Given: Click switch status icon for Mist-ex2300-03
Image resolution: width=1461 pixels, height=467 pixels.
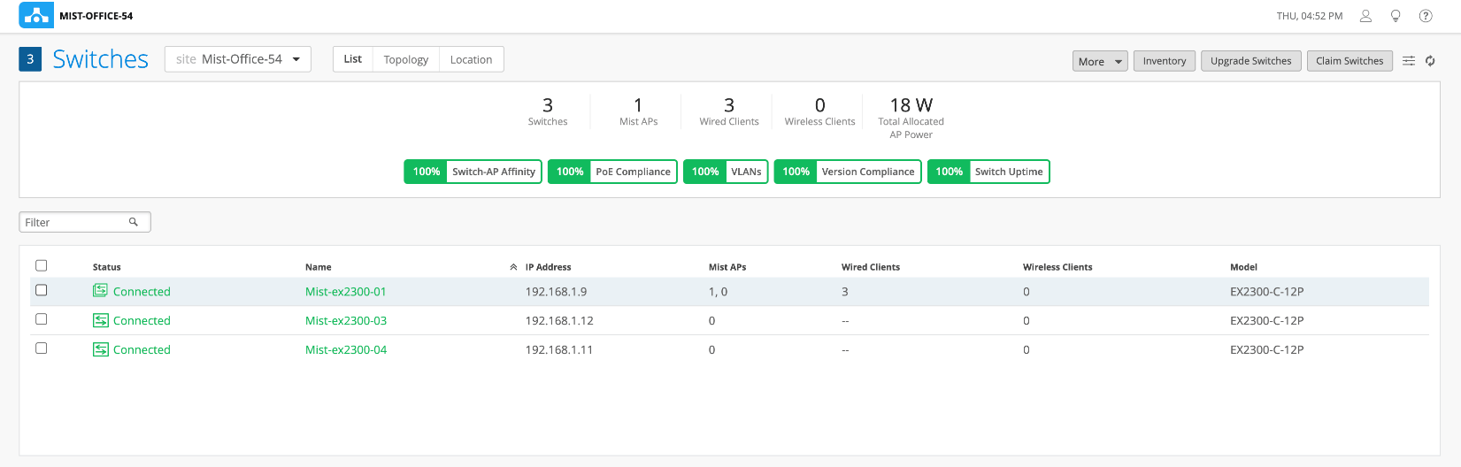Looking at the screenshot, I should coord(101,320).
